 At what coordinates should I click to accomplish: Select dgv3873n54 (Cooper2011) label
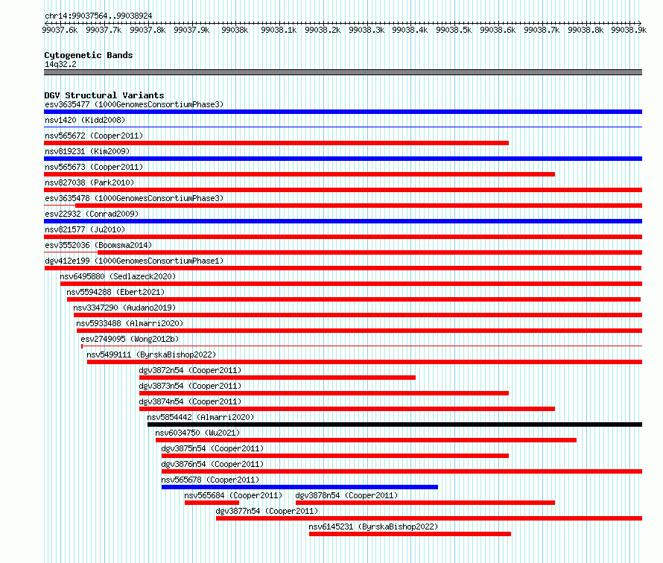(x=190, y=386)
